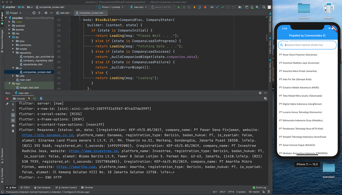342x195 pixels.
Task: Clear console output with the trash icon
Action: pos(13,131)
